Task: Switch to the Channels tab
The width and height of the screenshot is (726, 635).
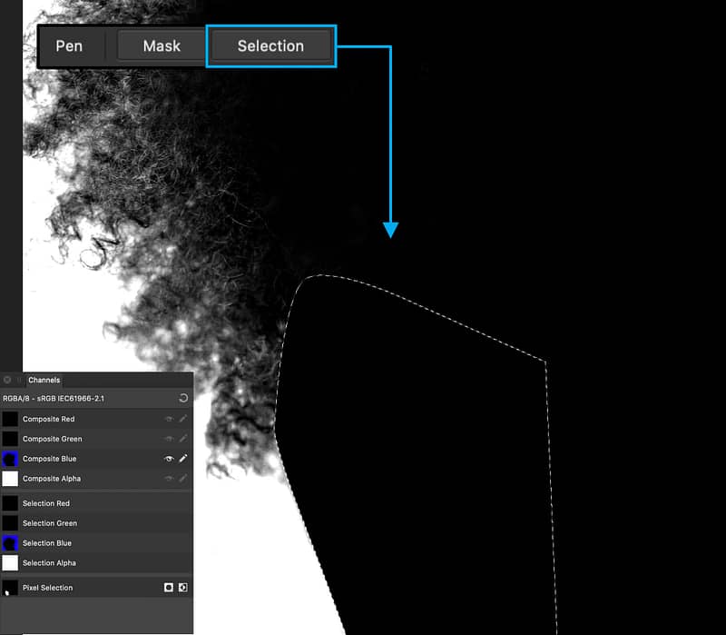Action: click(x=44, y=380)
